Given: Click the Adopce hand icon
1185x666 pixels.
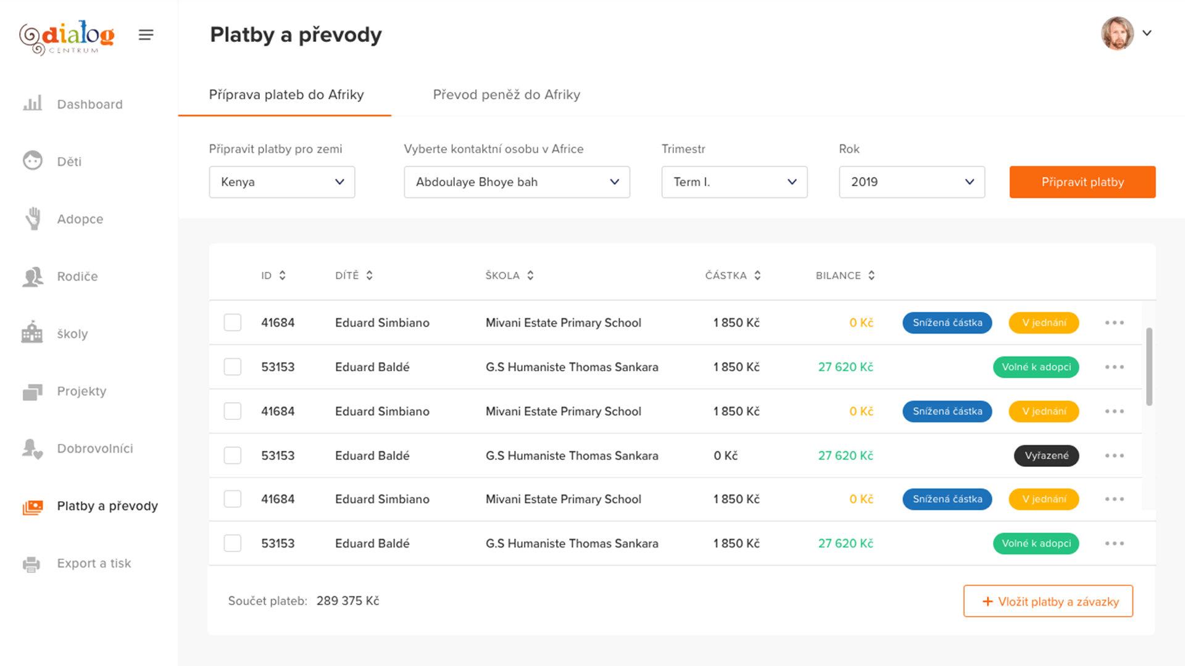Looking at the screenshot, I should click(x=33, y=218).
